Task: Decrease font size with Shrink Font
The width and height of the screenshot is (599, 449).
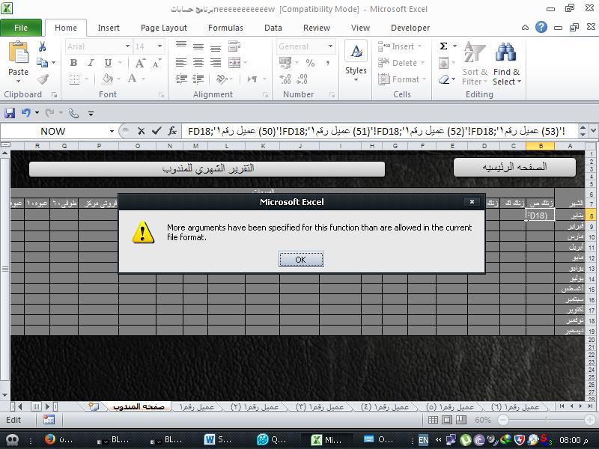Action: [x=156, y=63]
